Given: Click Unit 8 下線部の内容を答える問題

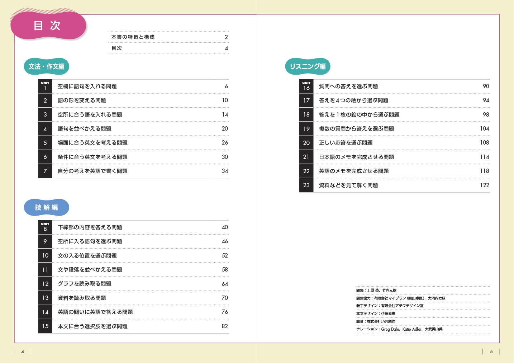Looking at the screenshot, I should click(x=133, y=227).
